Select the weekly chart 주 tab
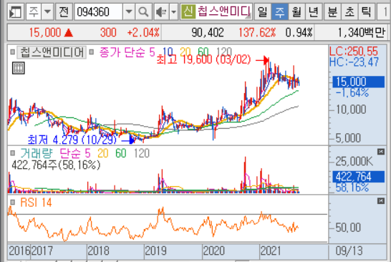This screenshot has width=391, height=262. click(x=279, y=11)
